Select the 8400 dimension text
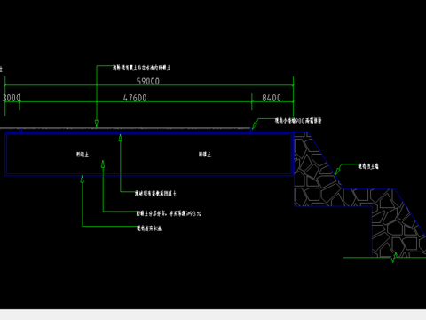 pos(272,98)
